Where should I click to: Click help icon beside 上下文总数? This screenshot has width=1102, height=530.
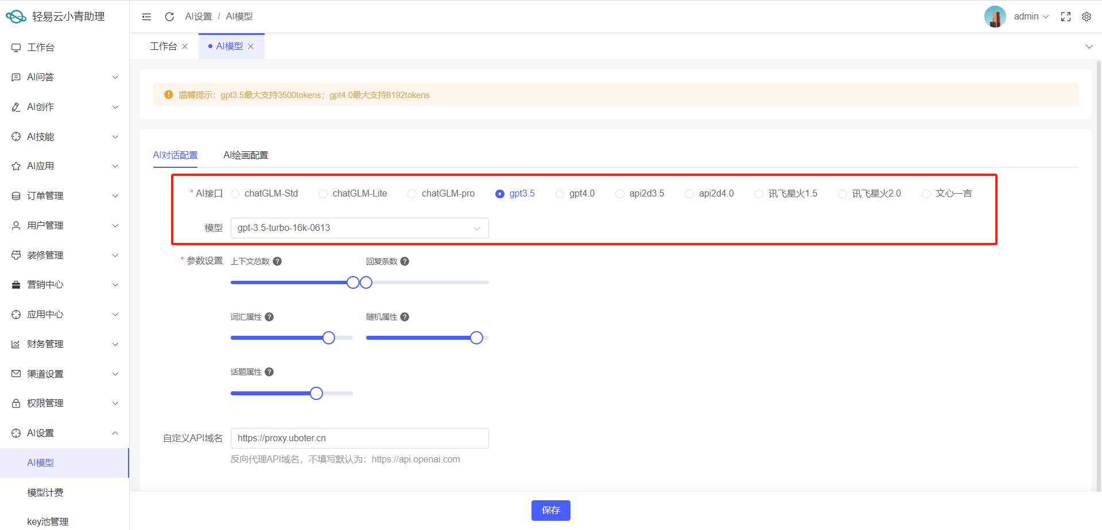pos(277,261)
